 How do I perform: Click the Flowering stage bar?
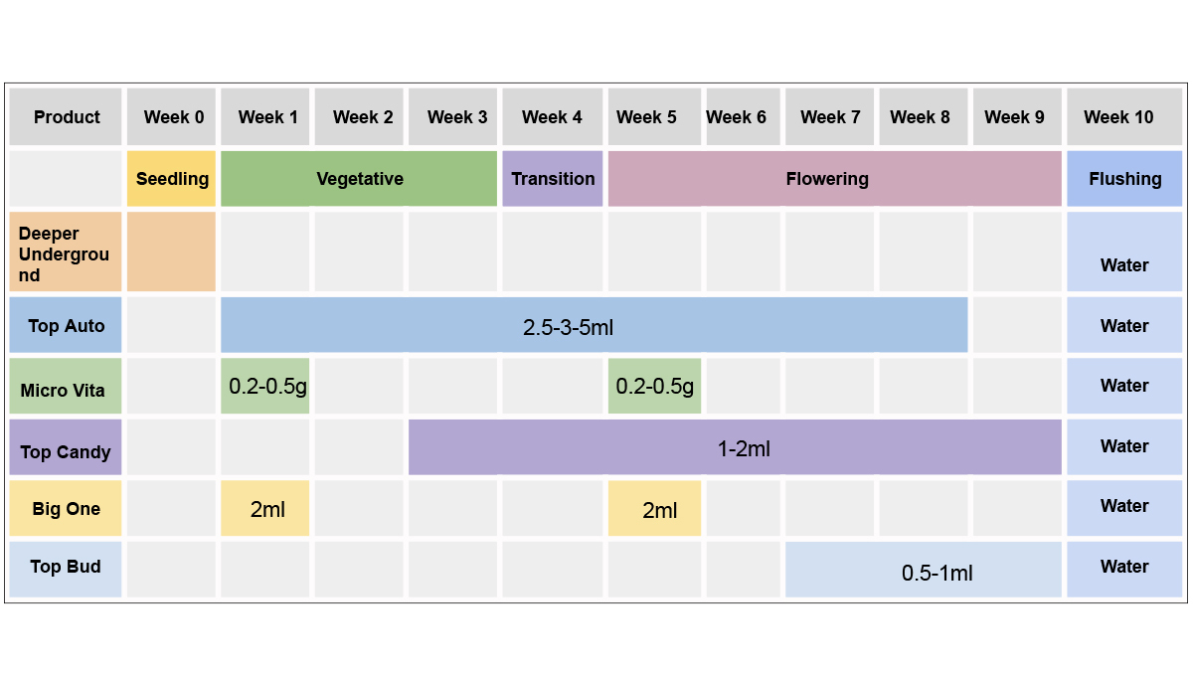click(x=834, y=179)
